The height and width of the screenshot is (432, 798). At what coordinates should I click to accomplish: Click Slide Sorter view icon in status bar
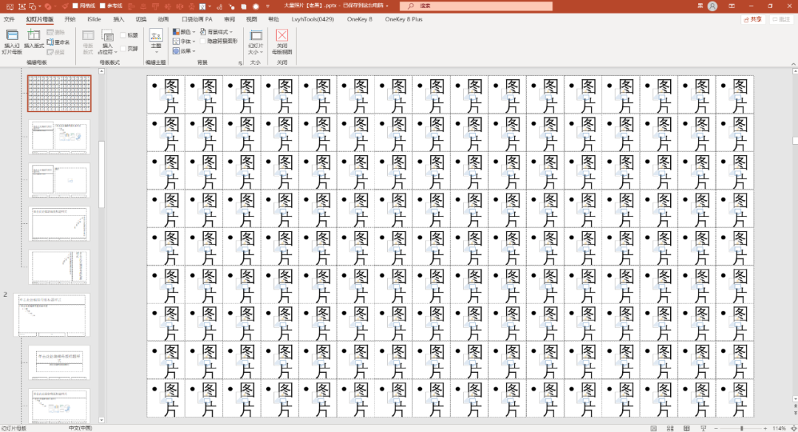(x=670, y=428)
